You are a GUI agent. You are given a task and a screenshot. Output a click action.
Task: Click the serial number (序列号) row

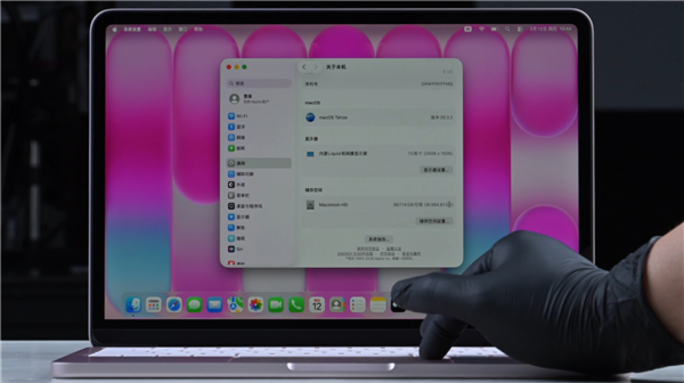[379, 84]
